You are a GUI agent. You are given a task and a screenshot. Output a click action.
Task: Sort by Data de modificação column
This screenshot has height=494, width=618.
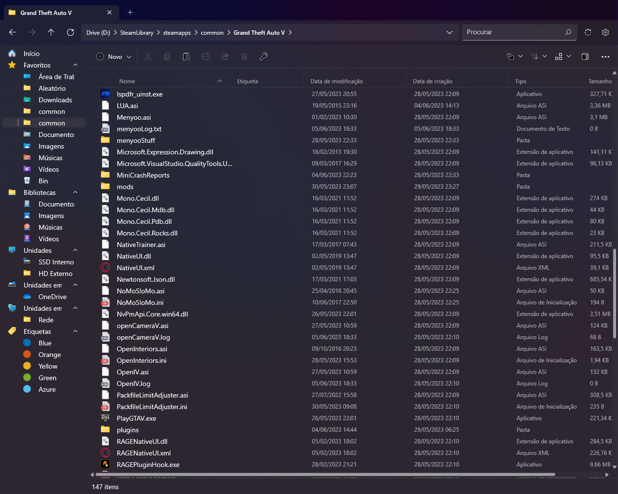337,81
